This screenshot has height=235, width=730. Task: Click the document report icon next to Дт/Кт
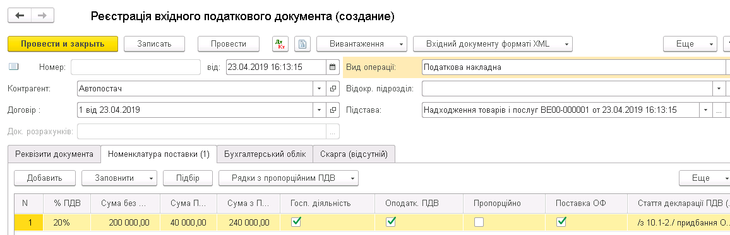click(302, 44)
